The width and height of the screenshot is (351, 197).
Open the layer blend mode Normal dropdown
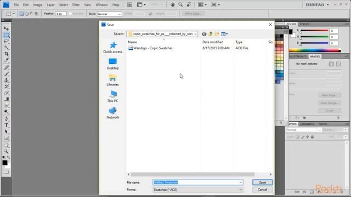(304, 130)
